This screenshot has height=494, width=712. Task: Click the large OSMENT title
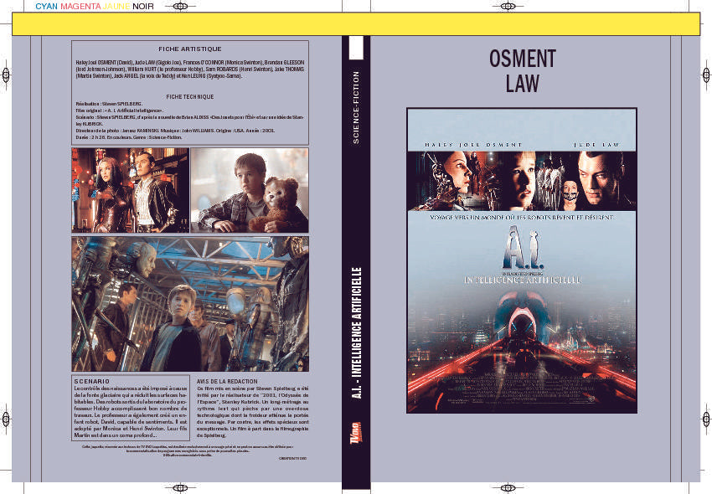pyautogui.click(x=522, y=59)
